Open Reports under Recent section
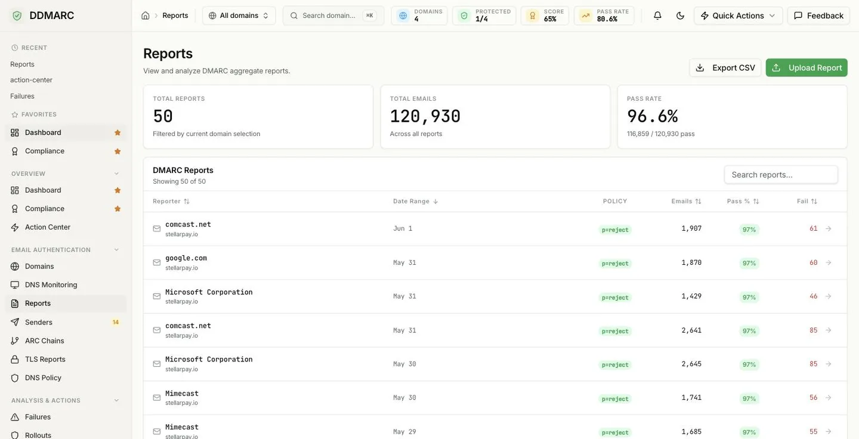 23,64
